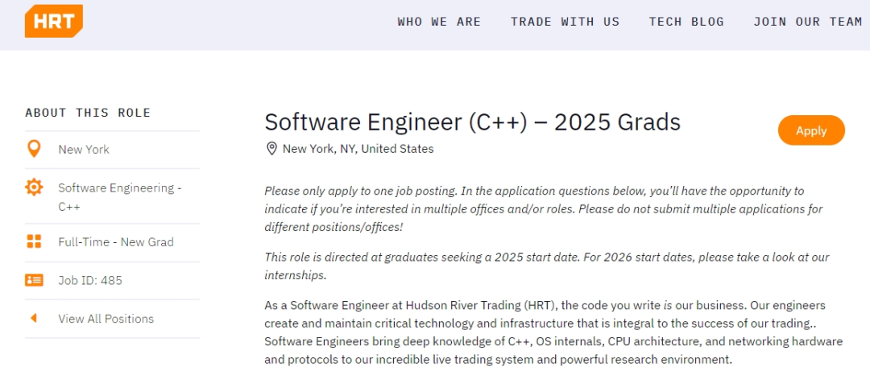Click the ABOUT THIS ROLE heading
Viewport: 870px width, 371px height.
click(88, 113)
